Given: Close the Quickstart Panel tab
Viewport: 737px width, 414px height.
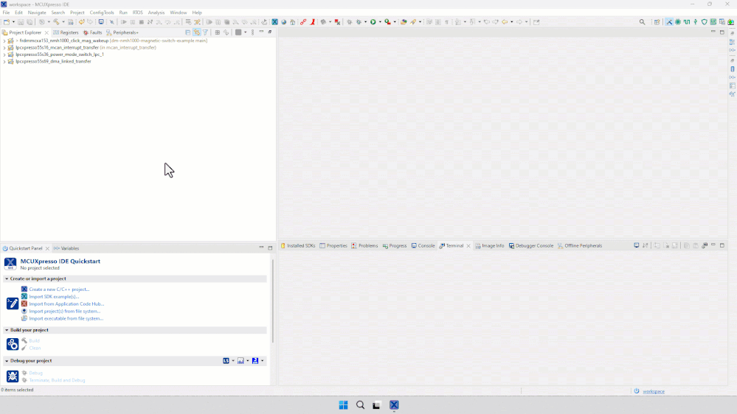Looking at the screenshot, I should [47, 248].
